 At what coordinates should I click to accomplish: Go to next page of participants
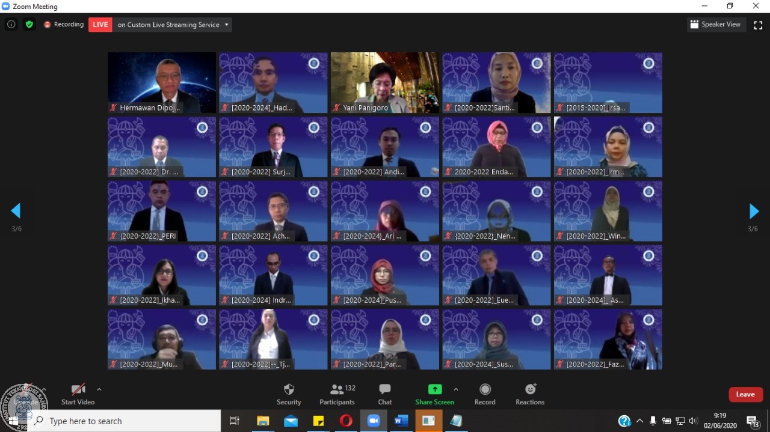754,211
